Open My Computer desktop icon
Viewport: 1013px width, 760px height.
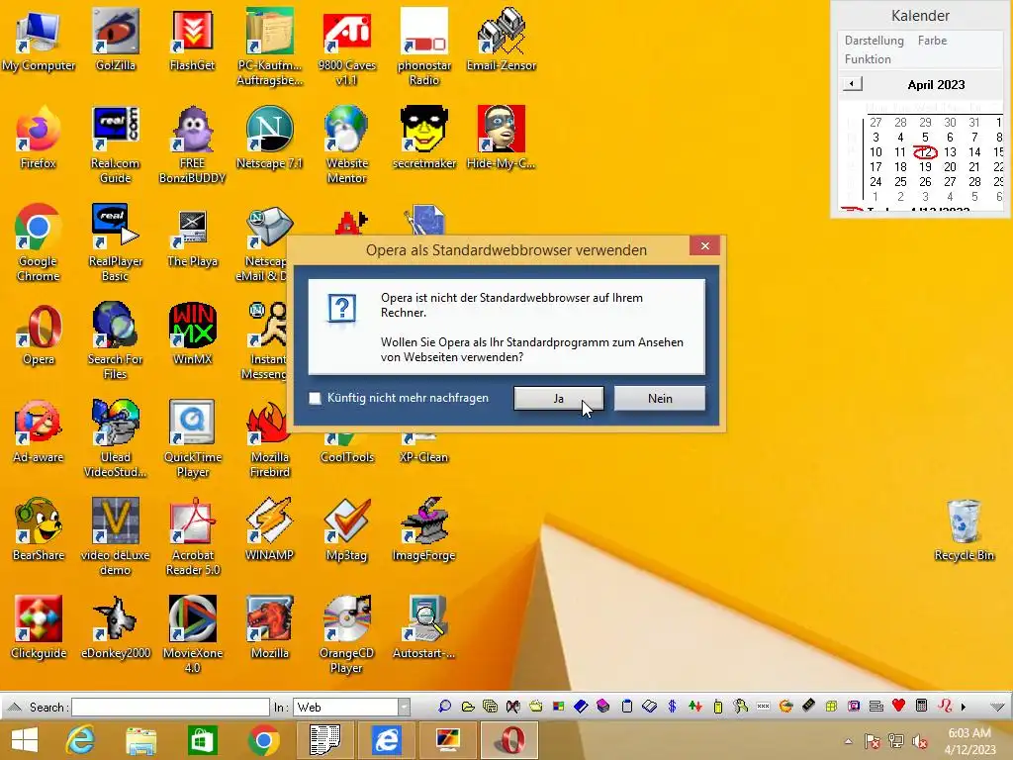pos(39,40)
